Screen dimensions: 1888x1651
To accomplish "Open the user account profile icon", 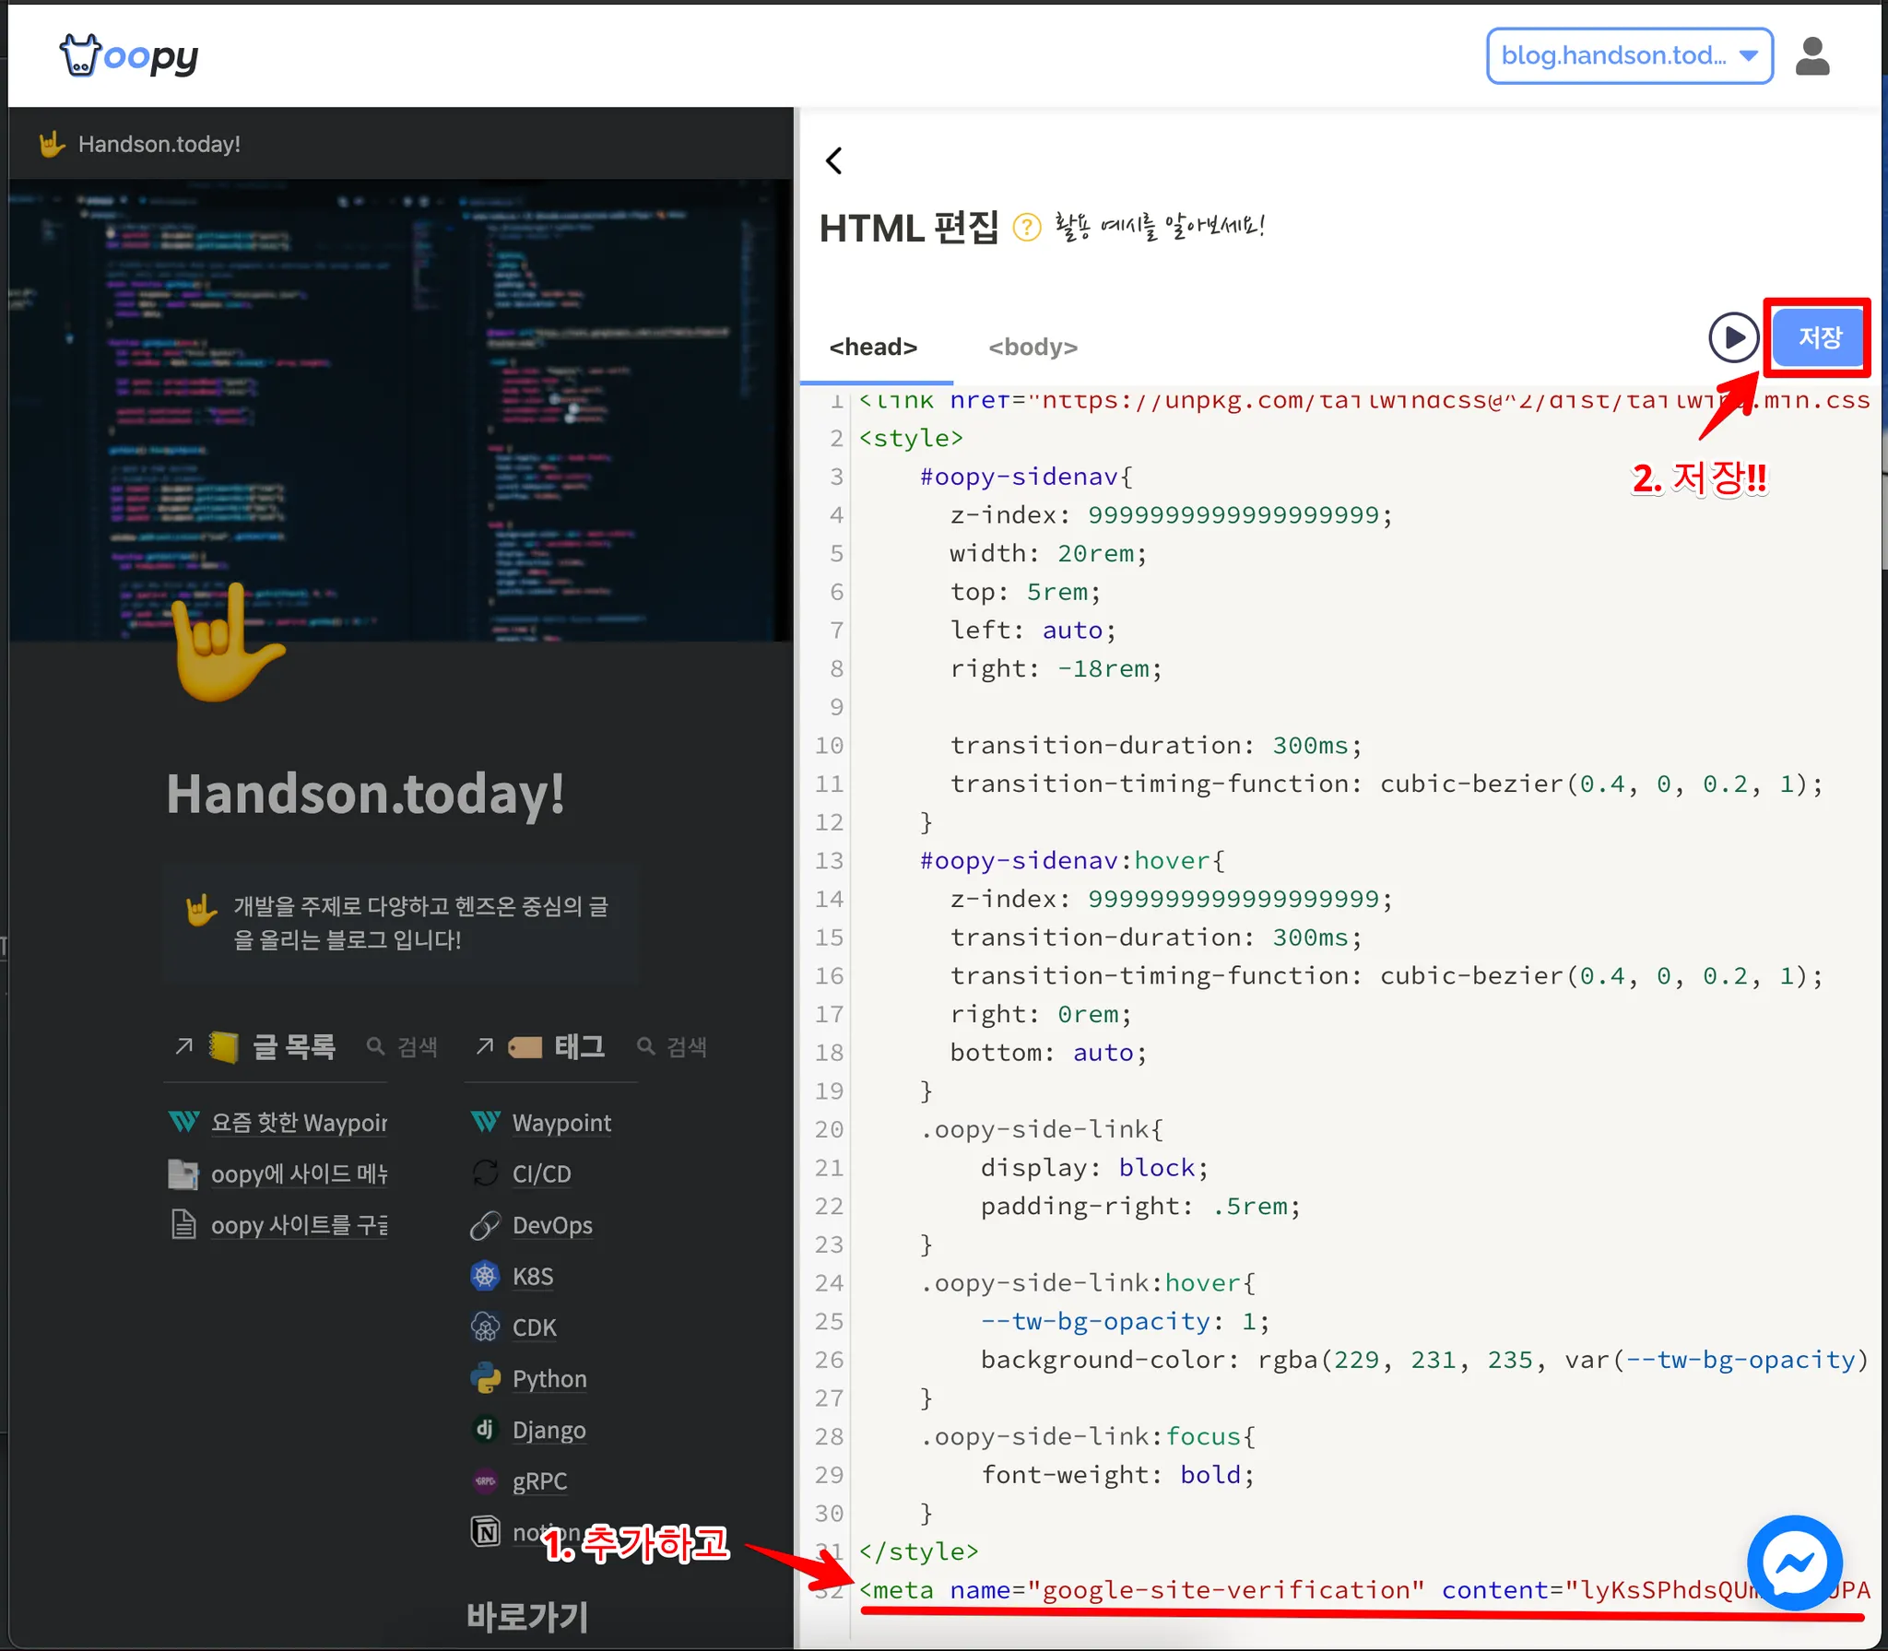I will click(1811, 56).
